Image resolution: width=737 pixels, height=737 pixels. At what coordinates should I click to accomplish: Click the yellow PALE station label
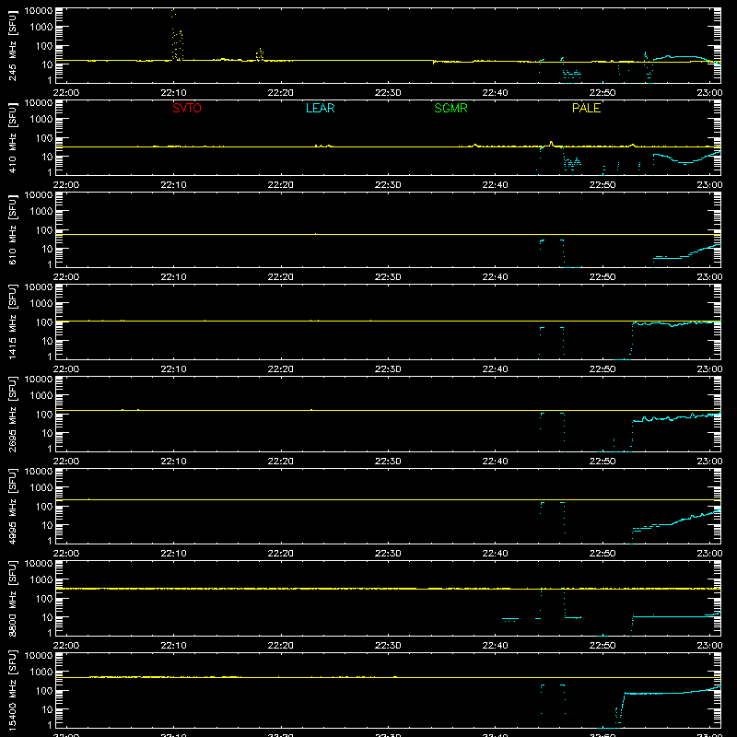tap(586, 108)
